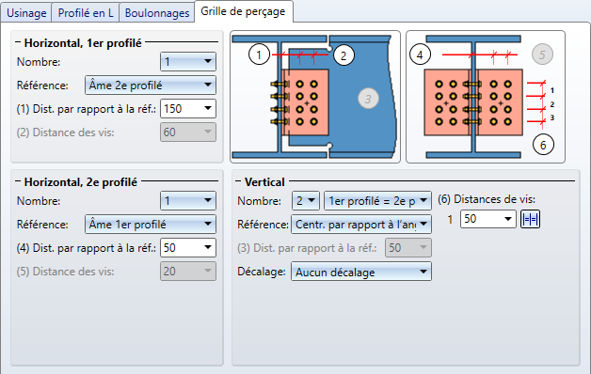Switch to the Boulonnages tab
591x374 pixels.
[157, 13]
